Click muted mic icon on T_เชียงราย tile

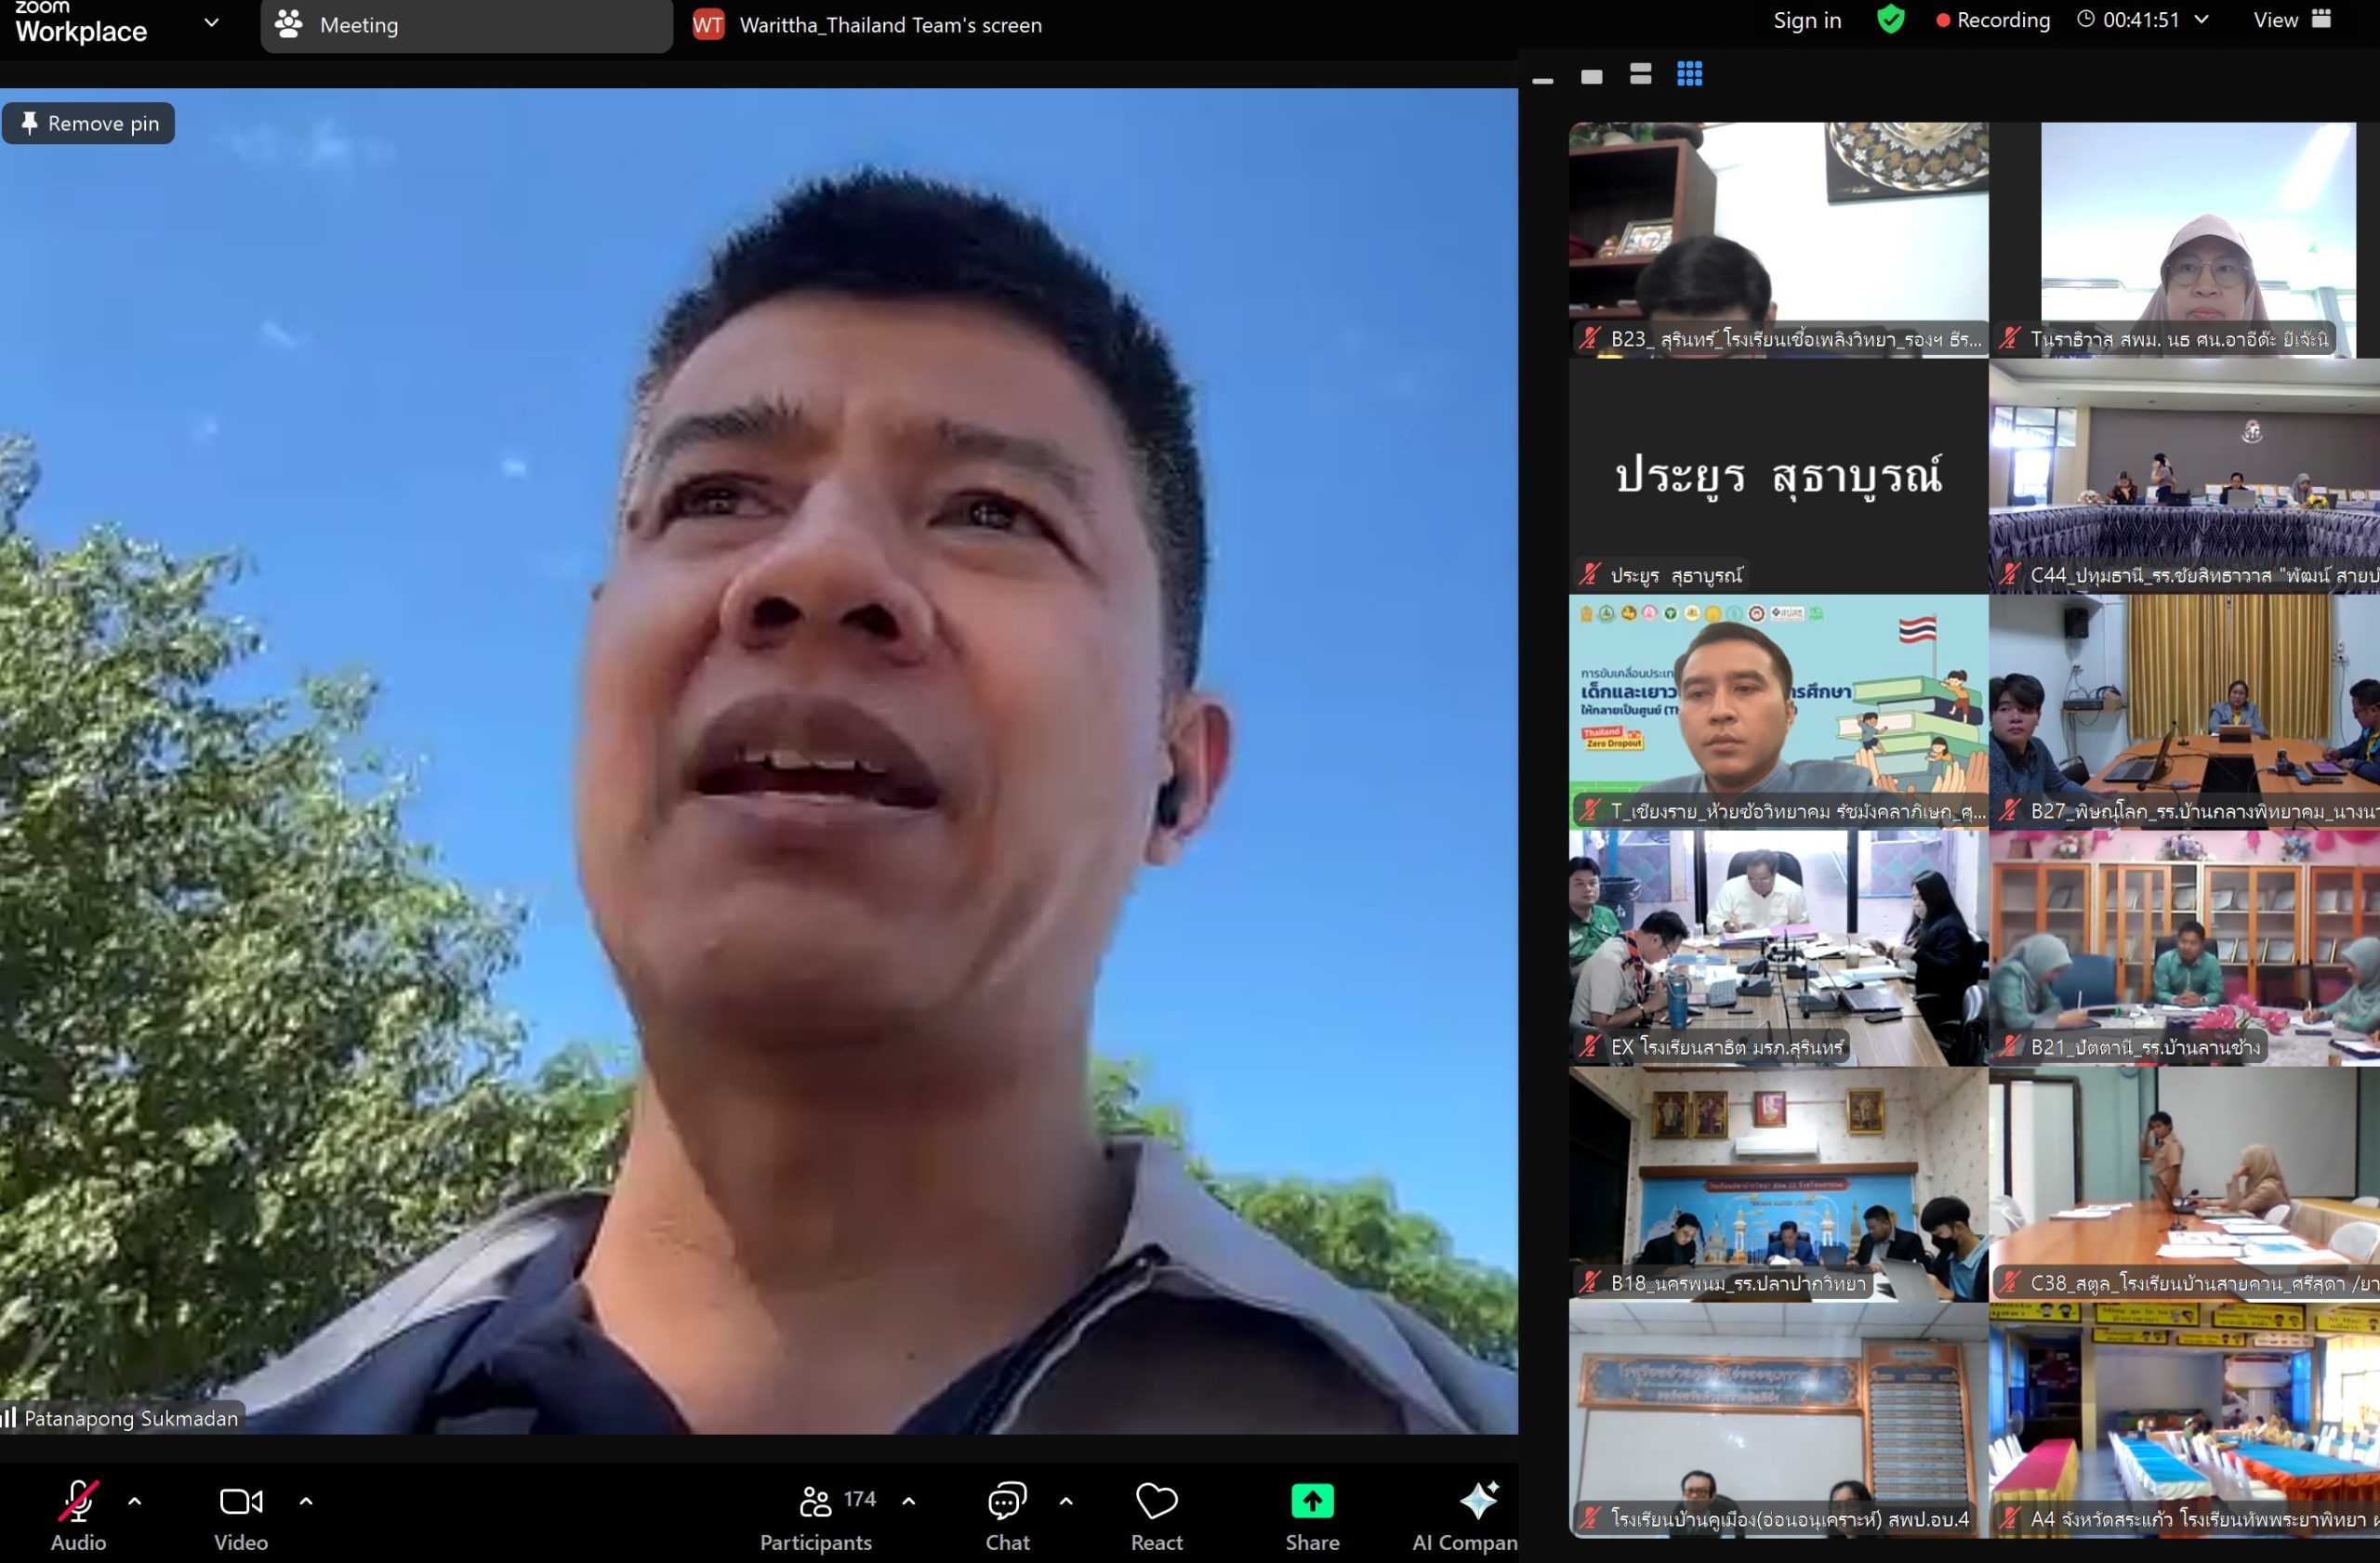[x=1590, y=809]
